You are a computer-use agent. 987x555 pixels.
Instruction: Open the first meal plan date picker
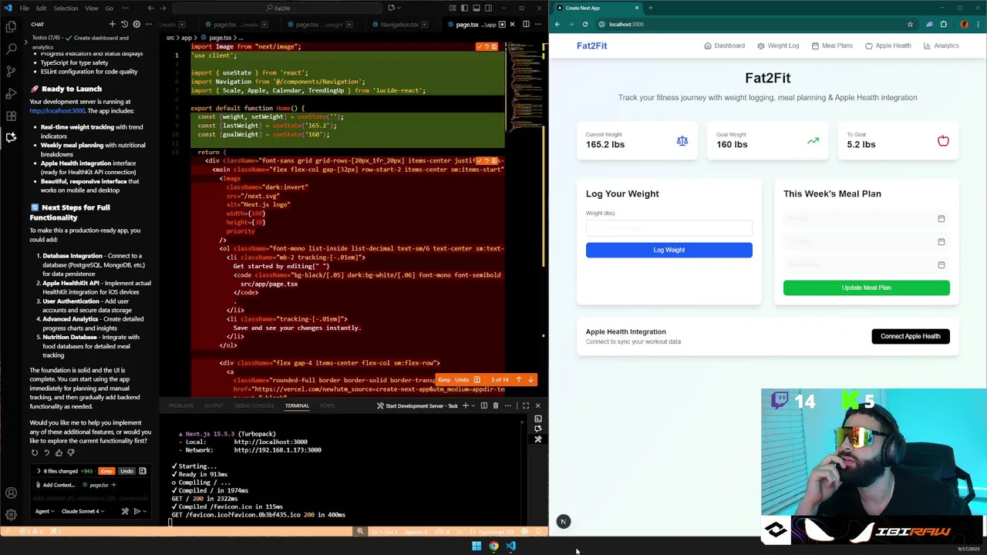tap(941, 219)
